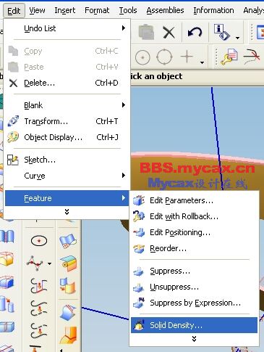The image size is (264, 352).
Task: Click the Edit Parameters icon
Action: coord(139,200)
